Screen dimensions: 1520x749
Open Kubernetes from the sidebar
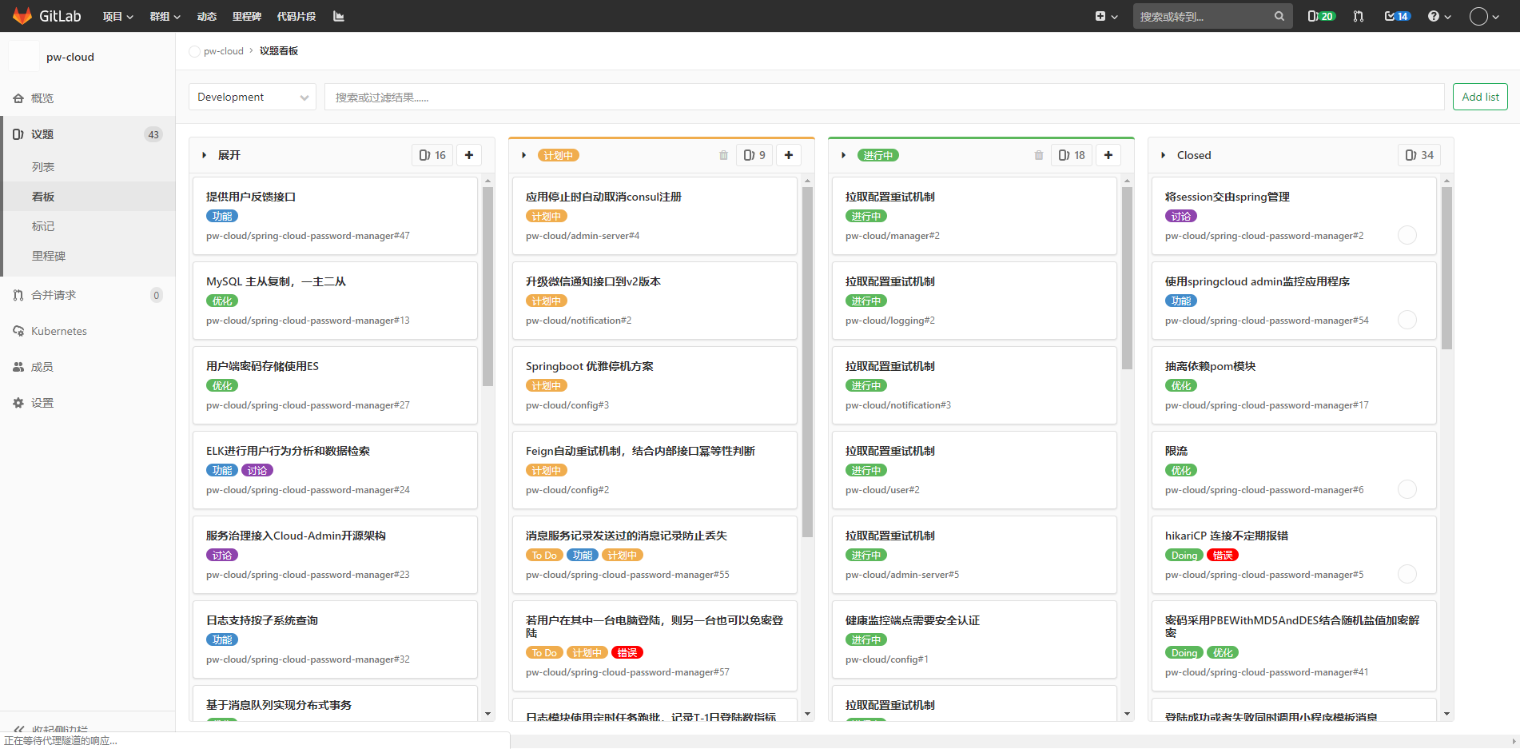[x=58, y=331]
